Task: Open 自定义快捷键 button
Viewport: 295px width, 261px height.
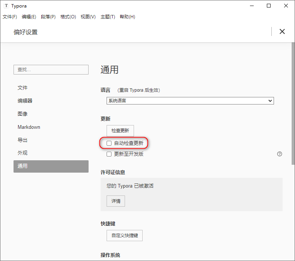Action: click(x=125, y=236)
